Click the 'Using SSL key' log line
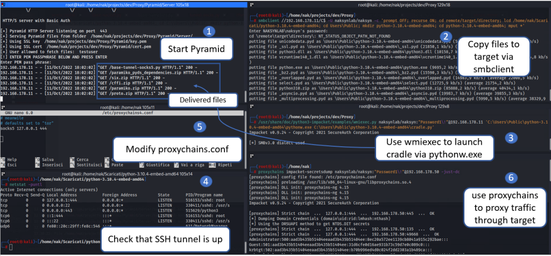The width and height of the screenshot is (551, 256). [73, 40]
